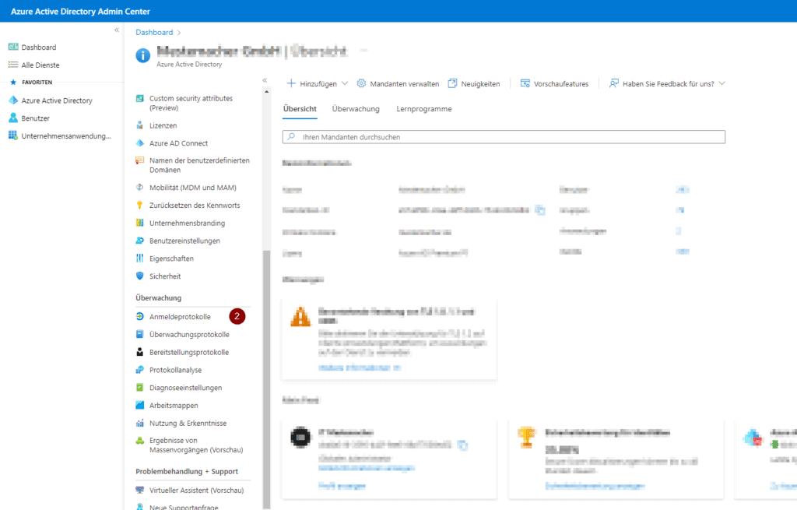
Task: Click the Mobilität (MDM und MAM) icon
Action: coord(140,187)
